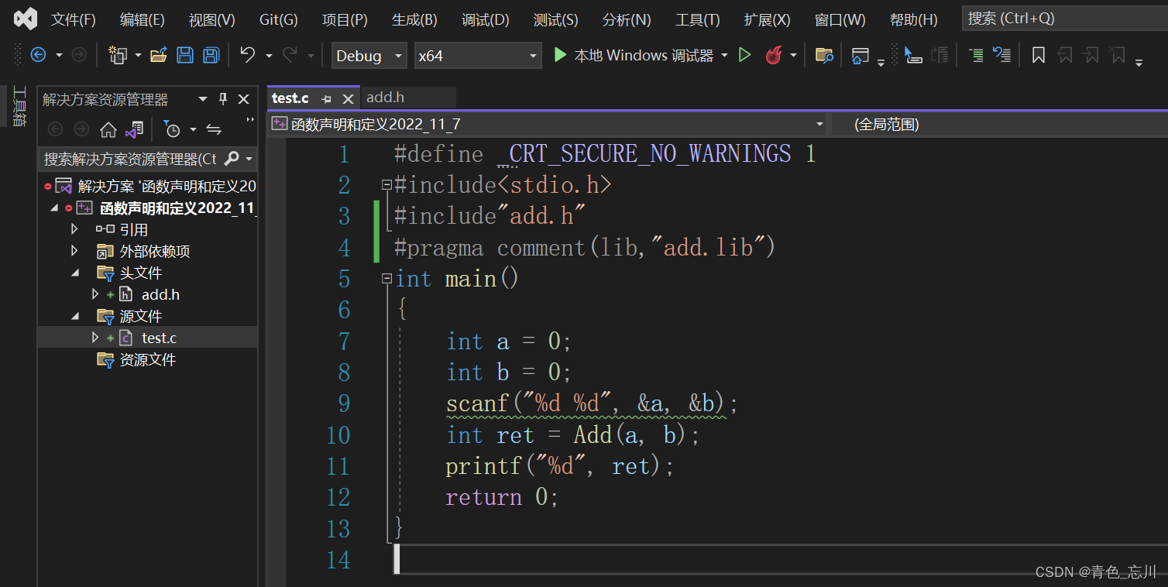Click sync with active document icon
1168x587 pixels.
pos(214,129)
